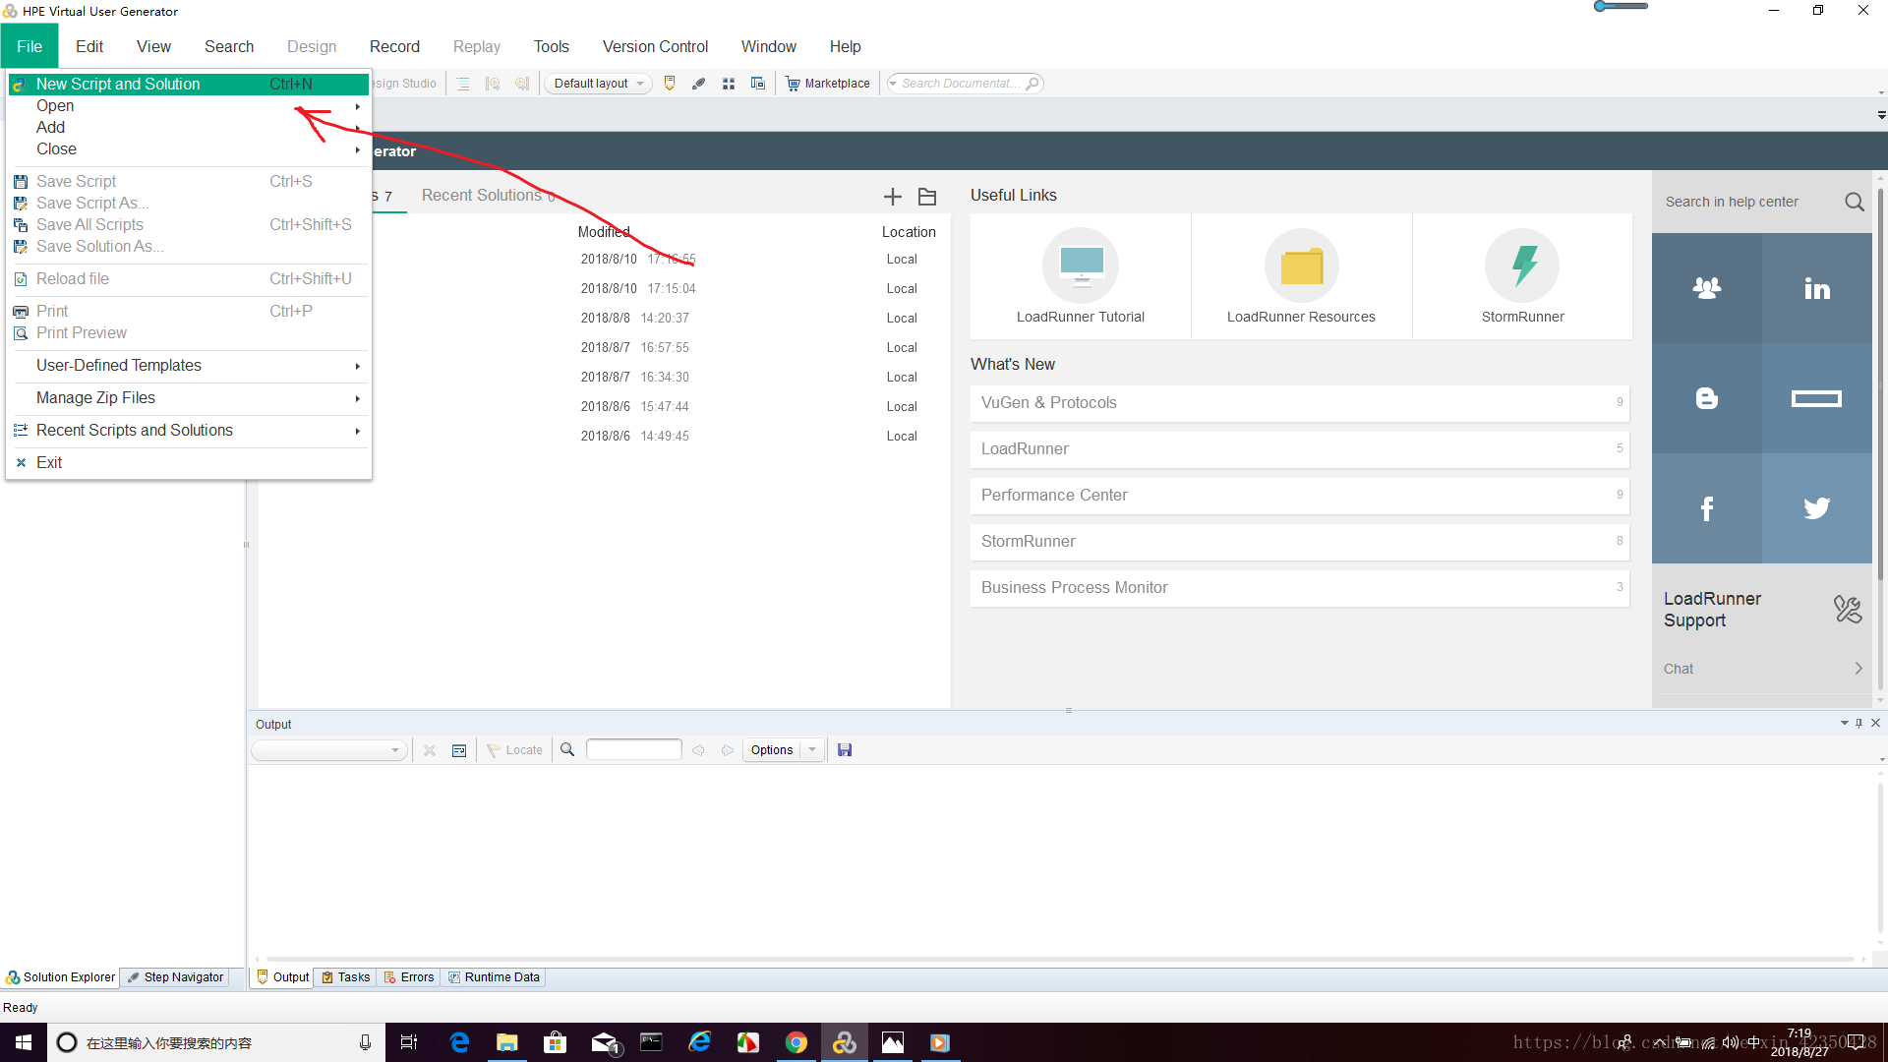1888x1062 pixels.
Task: Click the add new script plus icon
Action: (x=892, y=197)
